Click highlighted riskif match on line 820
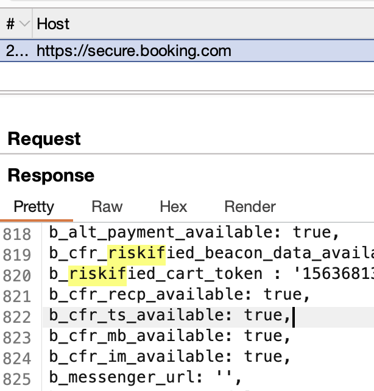Image resolution: width=374 pixels, height=391 pixels. tap(97, 274)
